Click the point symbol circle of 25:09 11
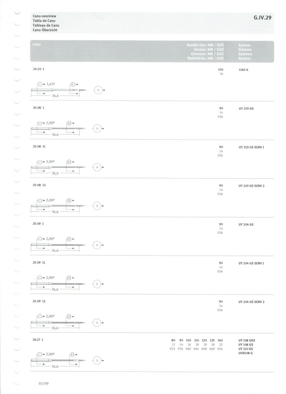 click(x=97, y=283)
